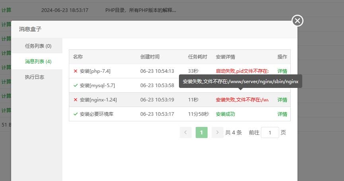
Task: Select page 1 button in pagination
Action: point(201,132)
